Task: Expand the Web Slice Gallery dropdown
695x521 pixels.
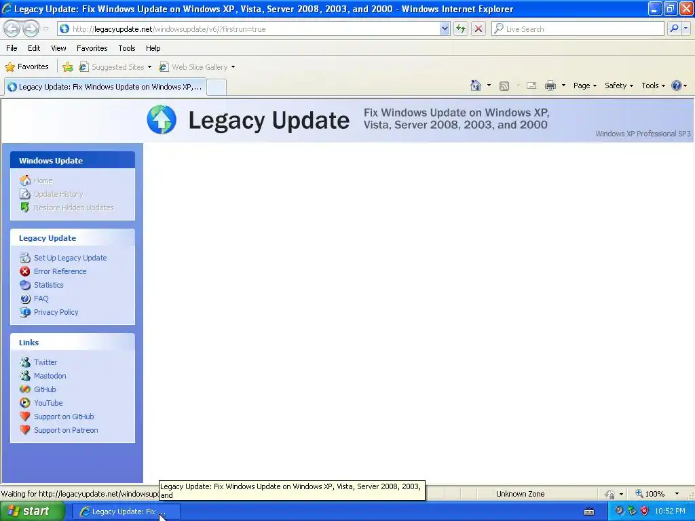Action: click(x=233, y=67)
